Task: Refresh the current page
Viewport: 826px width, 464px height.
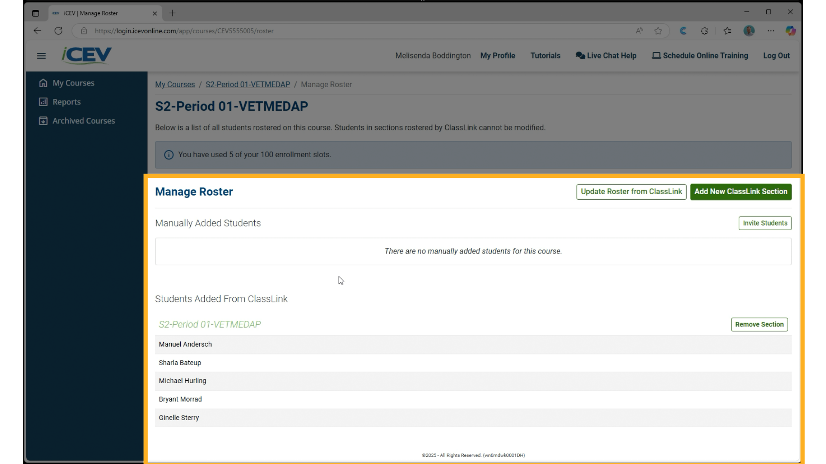Action: 59,31
